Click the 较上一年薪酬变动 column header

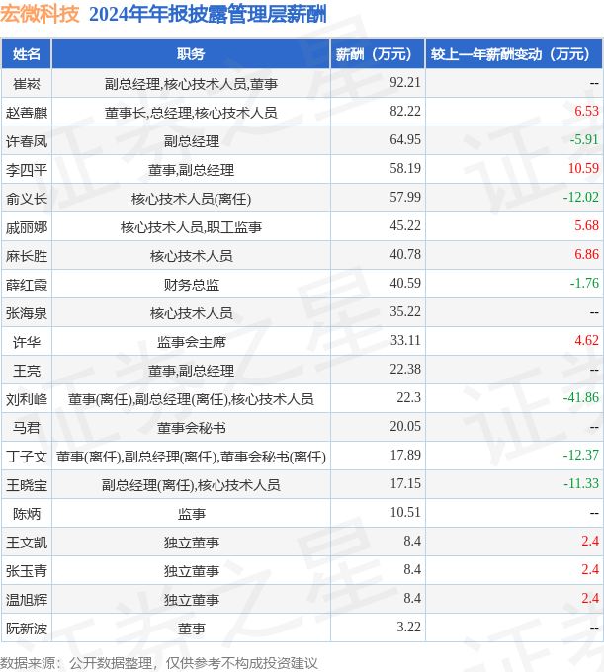pos(514,54)
